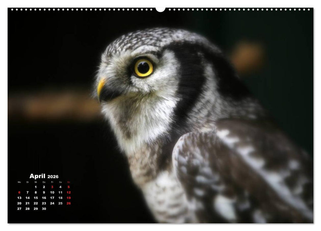Select the date 1 in April
Image resolution: width=321 pixels, height=231 pixels.
(x=36, y=187)
